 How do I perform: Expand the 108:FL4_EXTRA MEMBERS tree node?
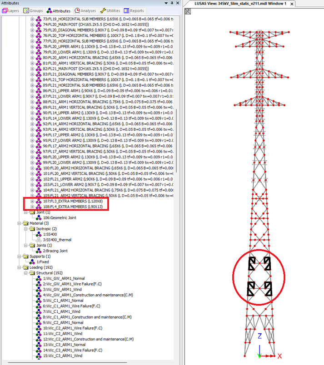coord(32,207)
